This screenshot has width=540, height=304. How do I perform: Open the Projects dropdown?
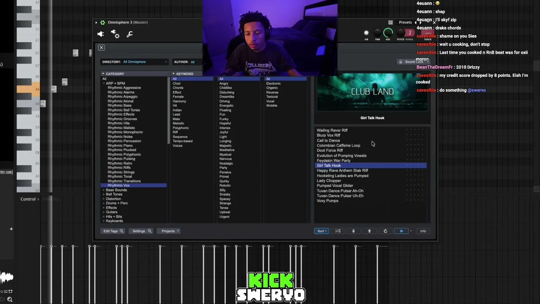169,231
